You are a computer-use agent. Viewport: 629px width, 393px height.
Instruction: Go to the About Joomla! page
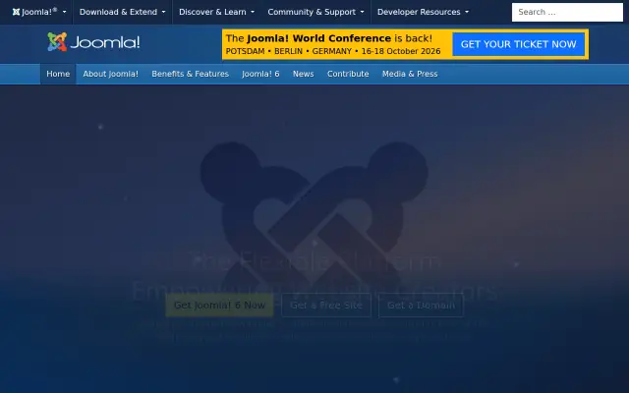(x=111, y=74)
